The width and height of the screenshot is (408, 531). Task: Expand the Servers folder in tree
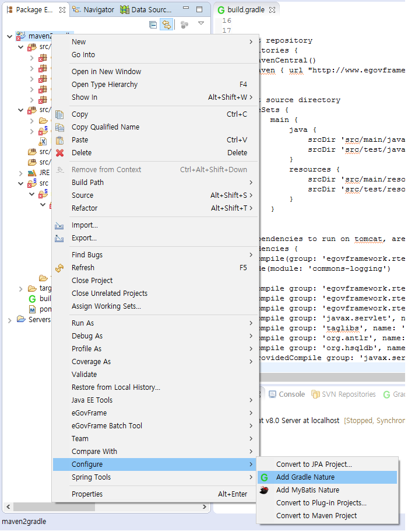(10, 320)
